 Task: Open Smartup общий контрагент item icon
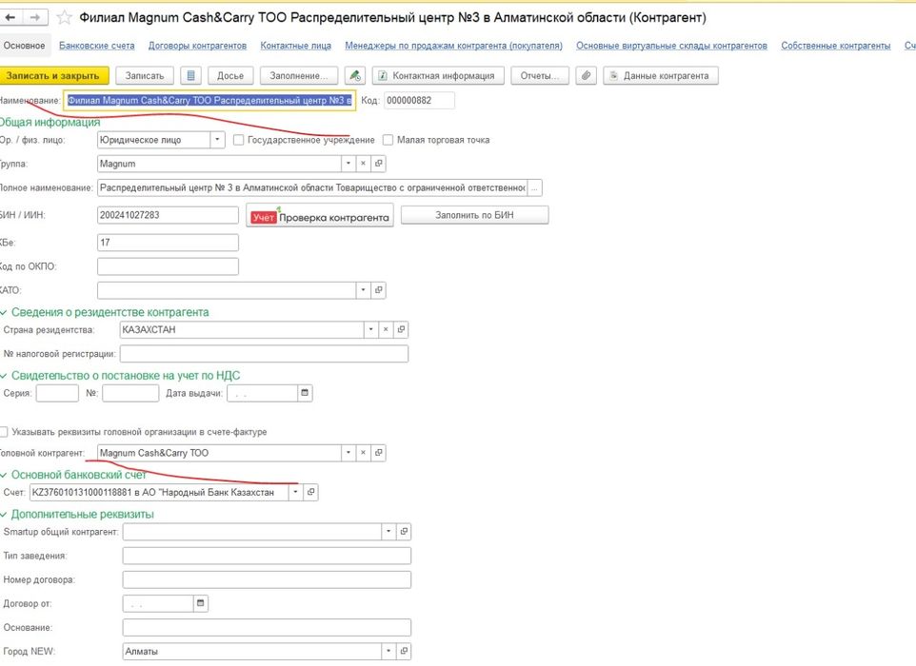404,532
